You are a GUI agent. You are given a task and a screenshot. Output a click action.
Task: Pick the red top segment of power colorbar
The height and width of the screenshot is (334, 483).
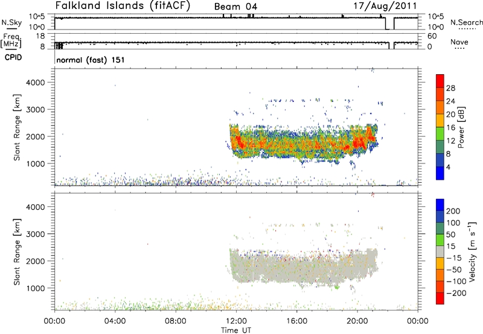440,81
